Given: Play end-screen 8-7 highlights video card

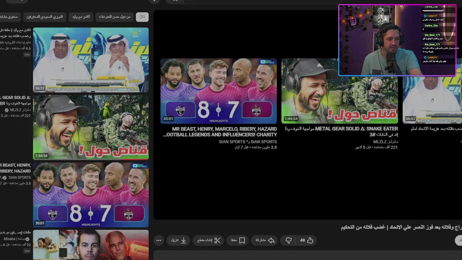Looking at the screenshot, I should coord(218,91).
